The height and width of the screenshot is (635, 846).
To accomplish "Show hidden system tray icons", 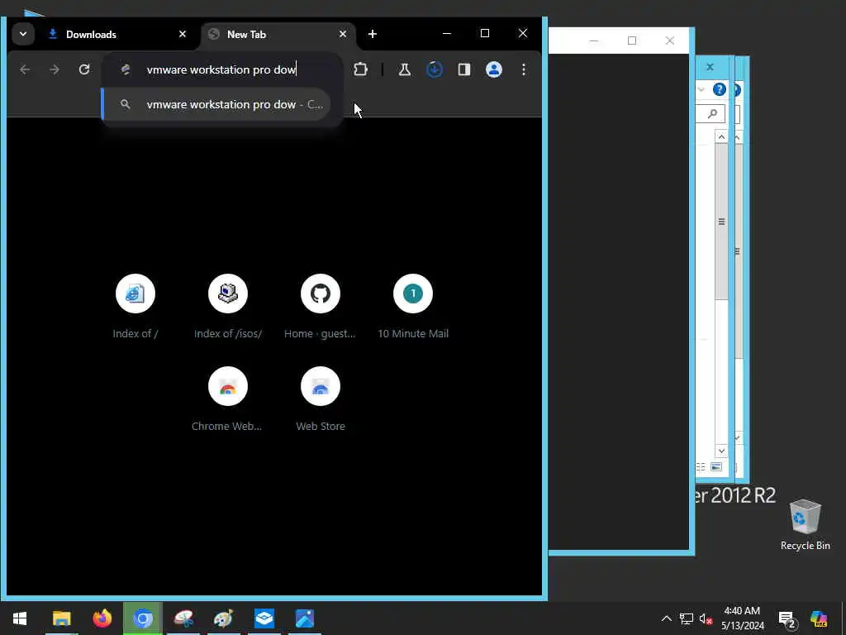I will [667, 618].
